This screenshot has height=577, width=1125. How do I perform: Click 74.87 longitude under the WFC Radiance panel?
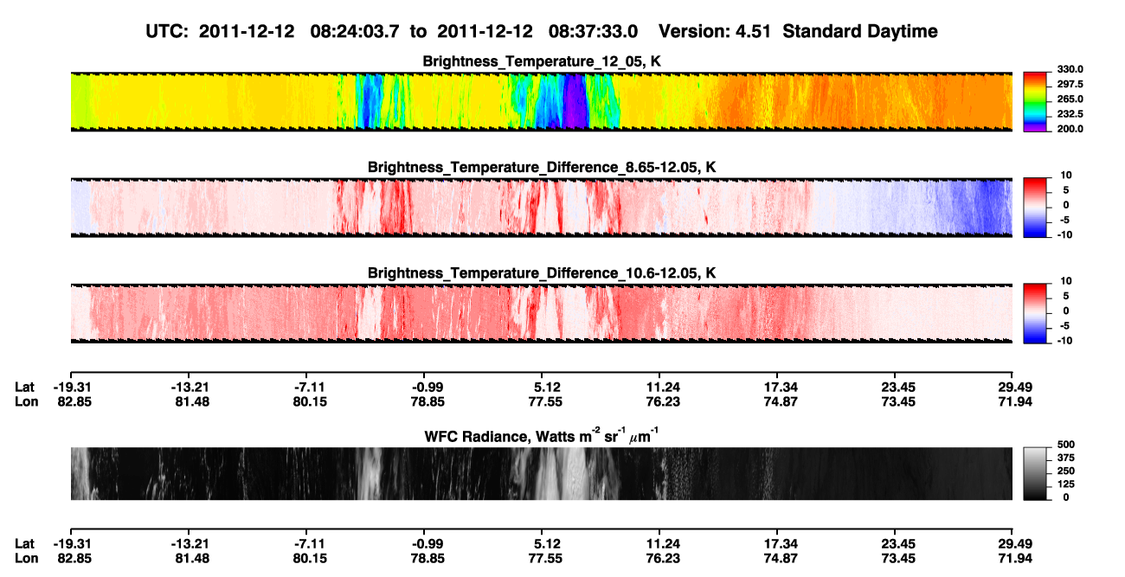(780, 559)
